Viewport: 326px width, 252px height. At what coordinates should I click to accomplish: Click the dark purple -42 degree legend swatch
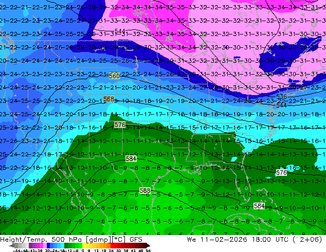(x=30, y=245)
